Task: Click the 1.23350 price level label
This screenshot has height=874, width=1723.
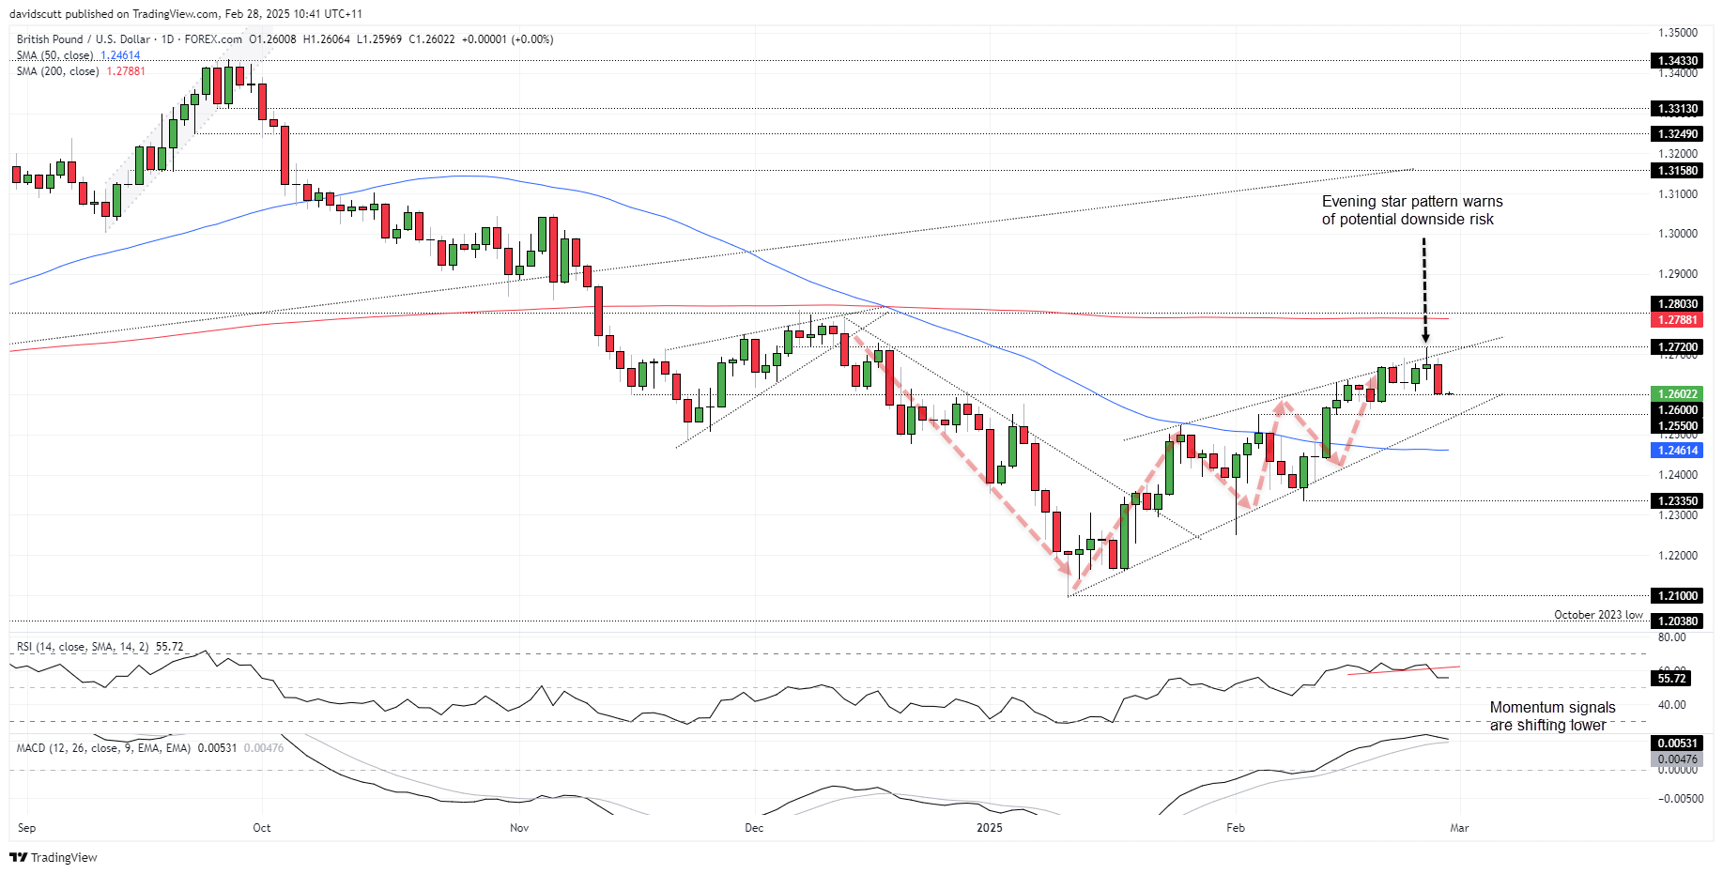Action: pos(1677,501)
